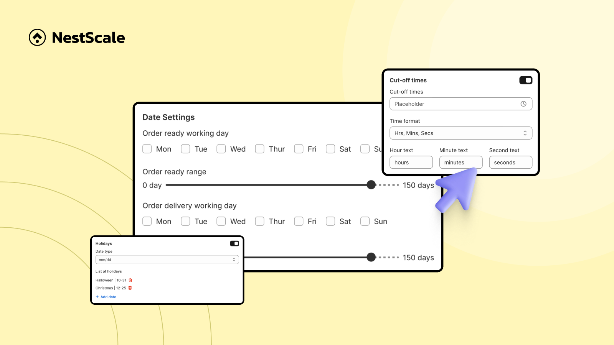Toggle the Cut-off times switch

526,80
